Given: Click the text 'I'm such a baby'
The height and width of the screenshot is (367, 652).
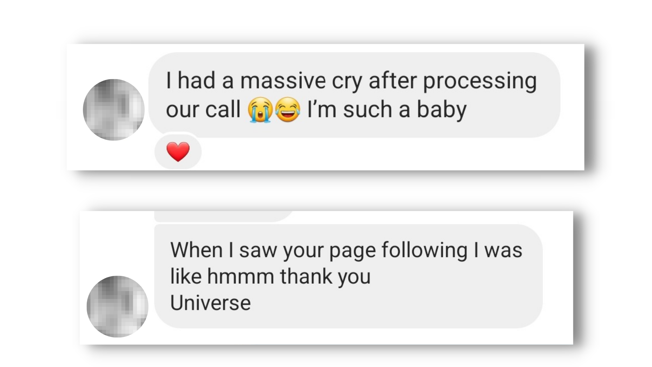Looking at the screenshot, I should pyautogui.click(x=387, y=109).
